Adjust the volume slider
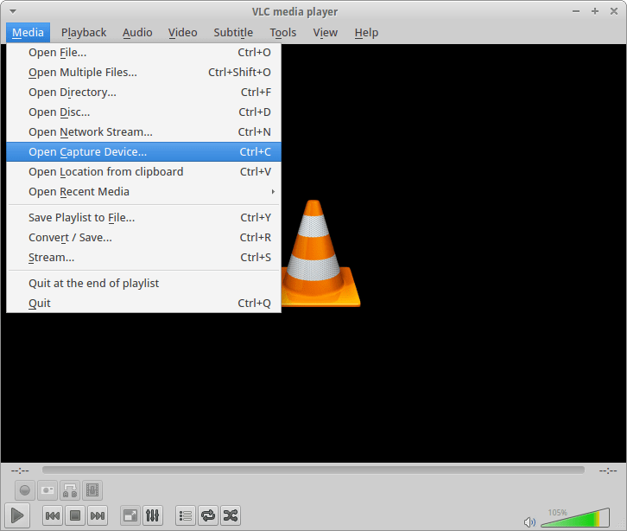 pyautogui.click(x=575, y=518)
